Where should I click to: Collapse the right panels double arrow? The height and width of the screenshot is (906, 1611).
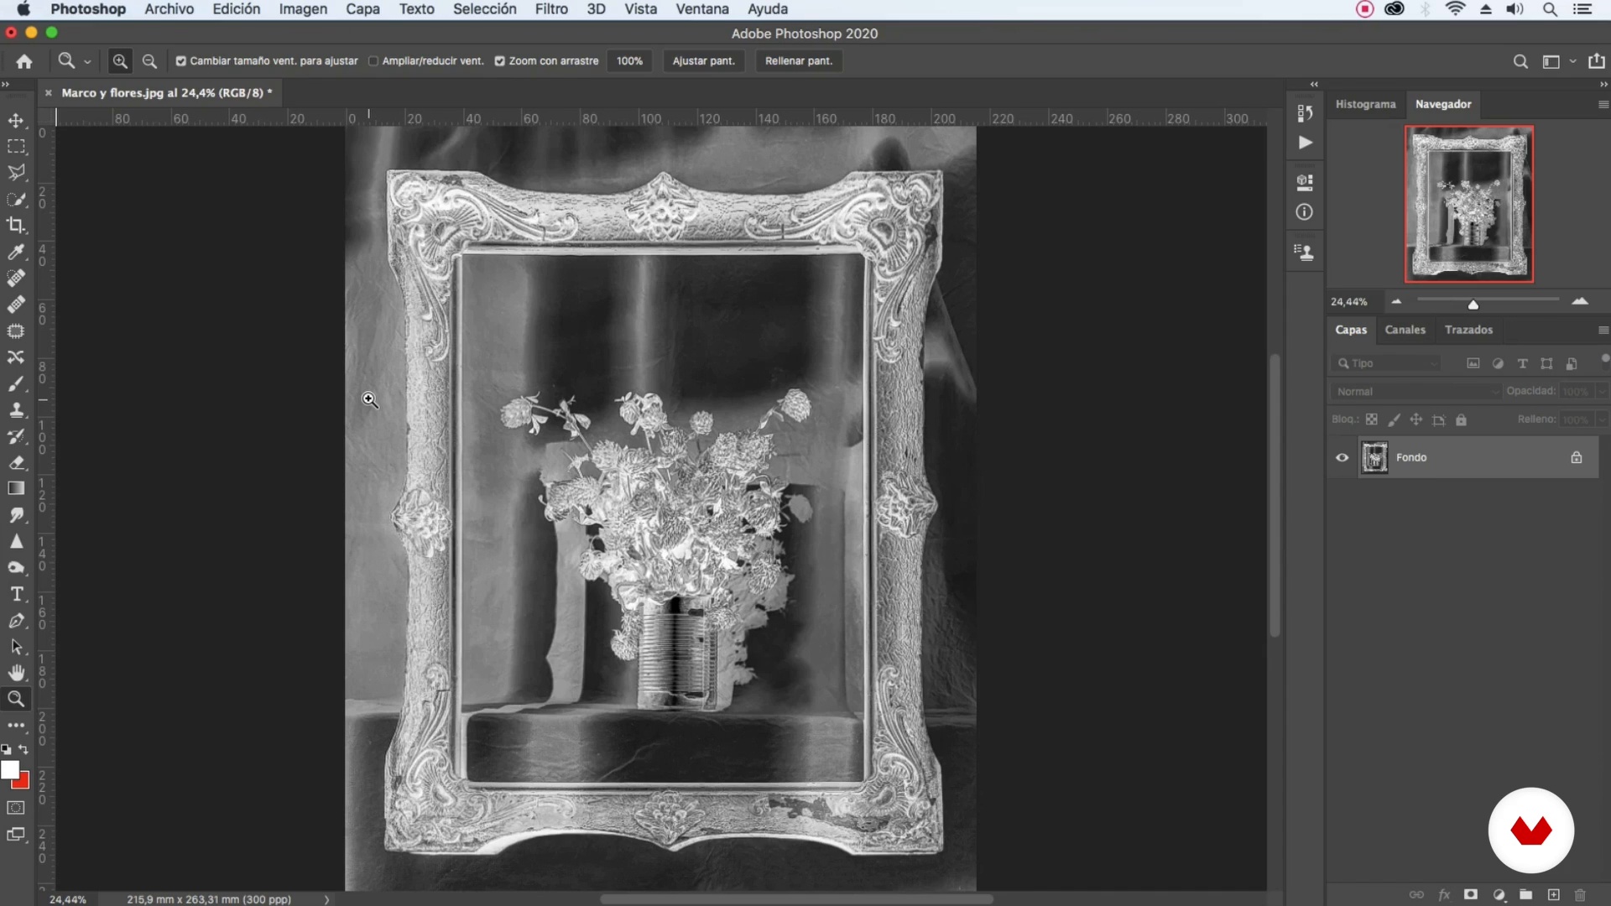pos(1603,84)
